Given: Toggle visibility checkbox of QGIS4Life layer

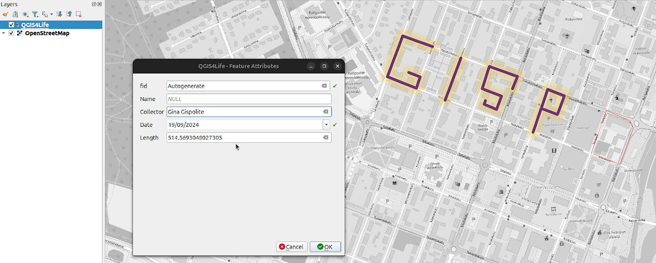Looking at the screenshot, I should tap(11, 25).
